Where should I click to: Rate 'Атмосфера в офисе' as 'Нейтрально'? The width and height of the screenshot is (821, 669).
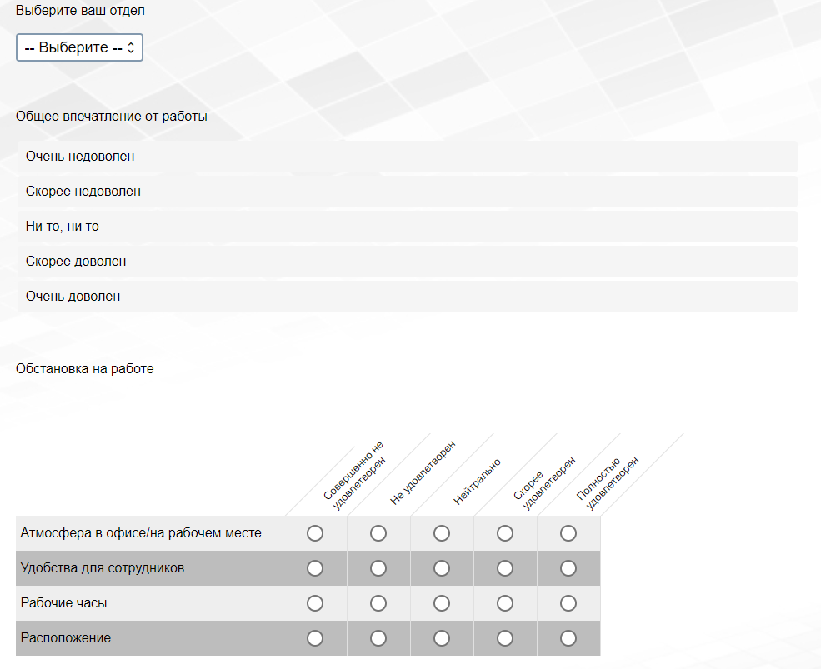coord(442,533)
